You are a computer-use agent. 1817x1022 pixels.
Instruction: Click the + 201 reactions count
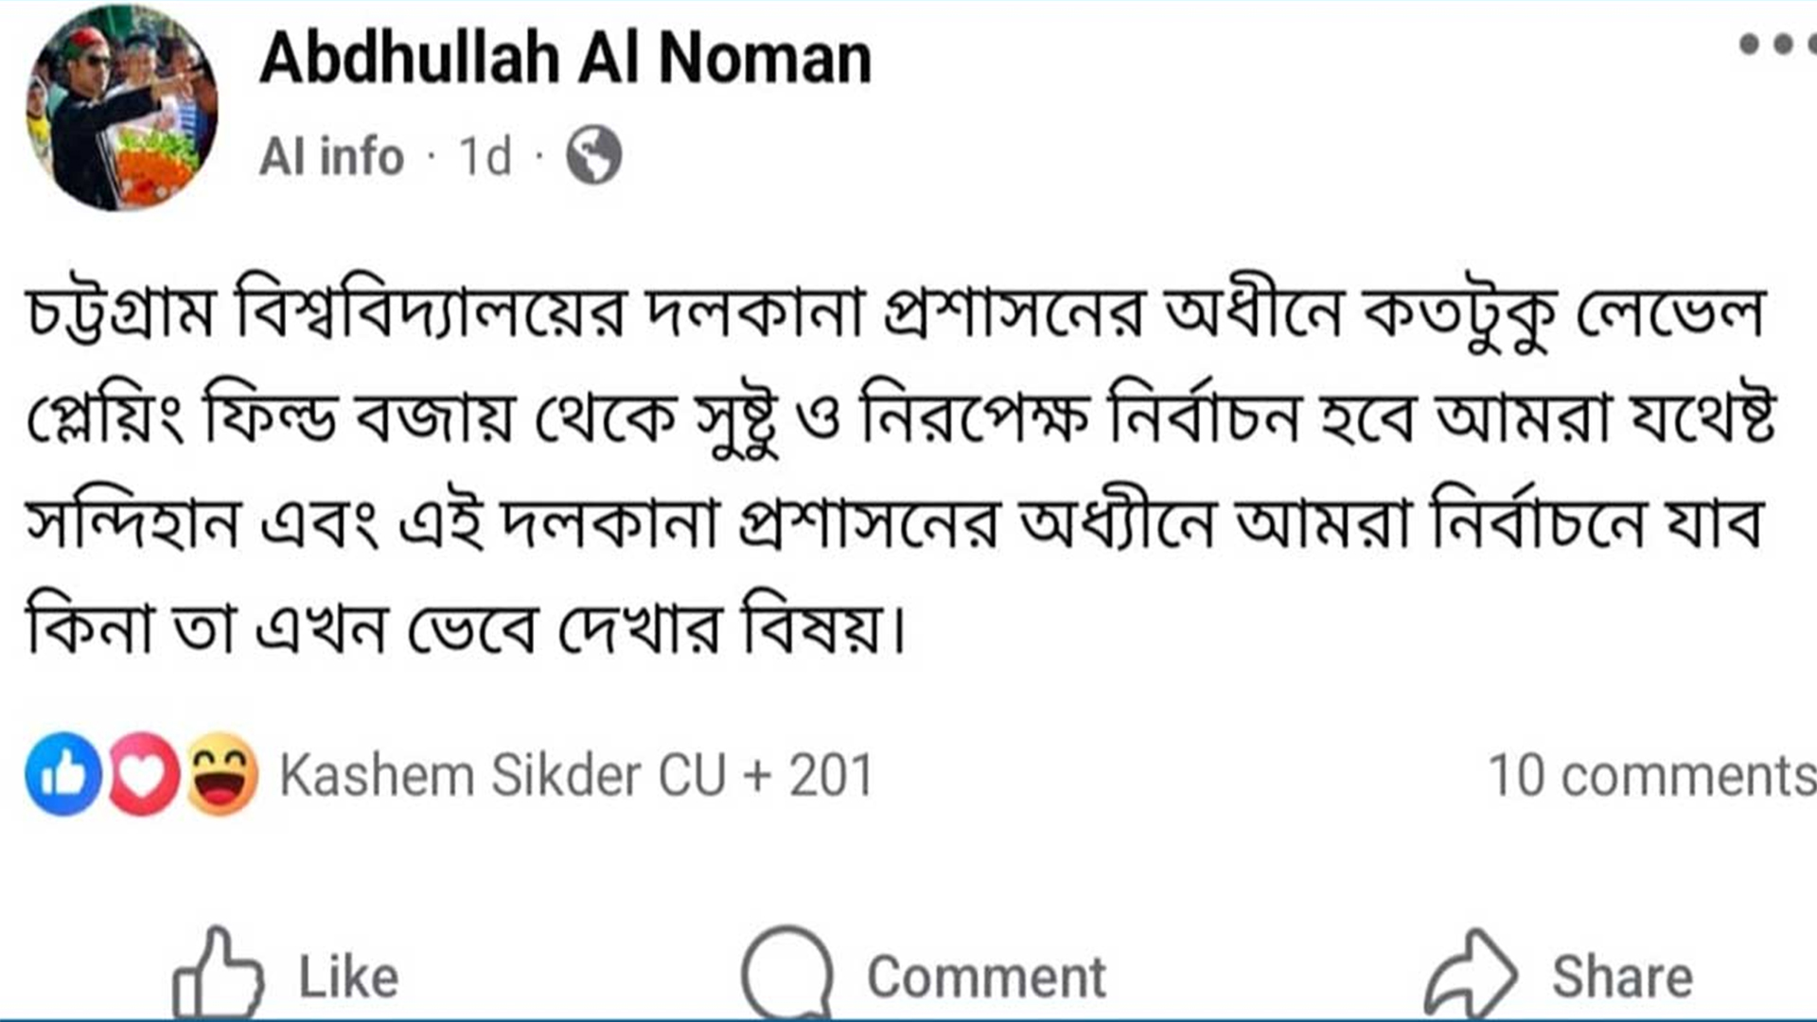809,776
